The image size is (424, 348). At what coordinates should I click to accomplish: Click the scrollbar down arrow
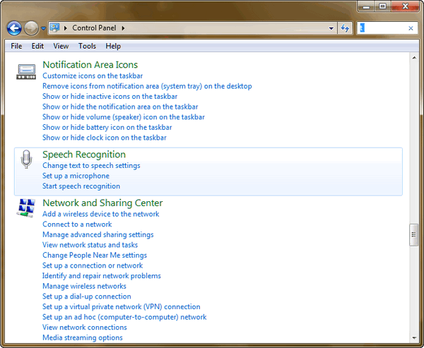[x=414, y=337]
